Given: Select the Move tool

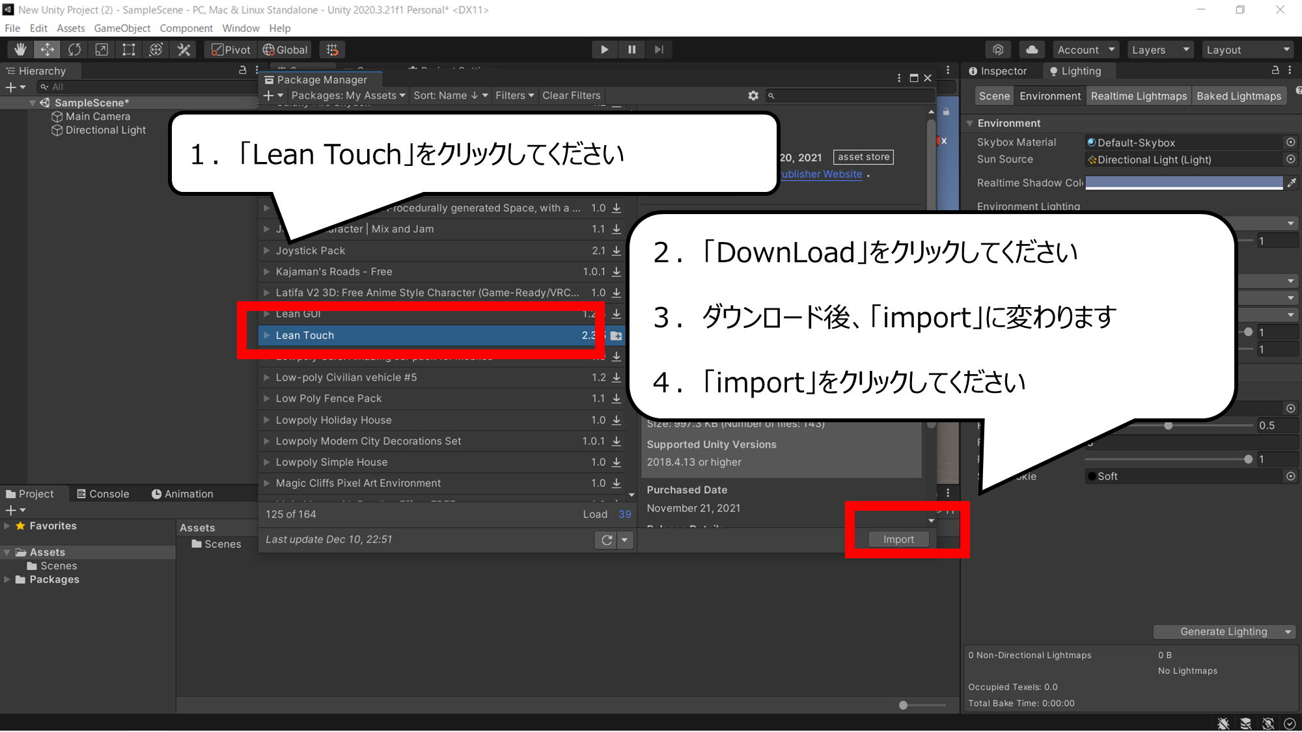Looking at the screenshot, I should 48,49.
